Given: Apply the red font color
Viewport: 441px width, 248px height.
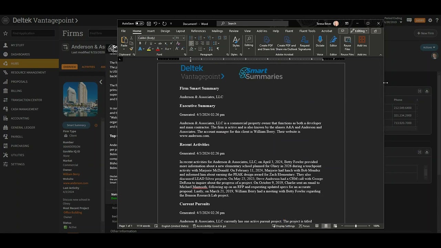Looking at the screenshot, I should click(158, 49).
